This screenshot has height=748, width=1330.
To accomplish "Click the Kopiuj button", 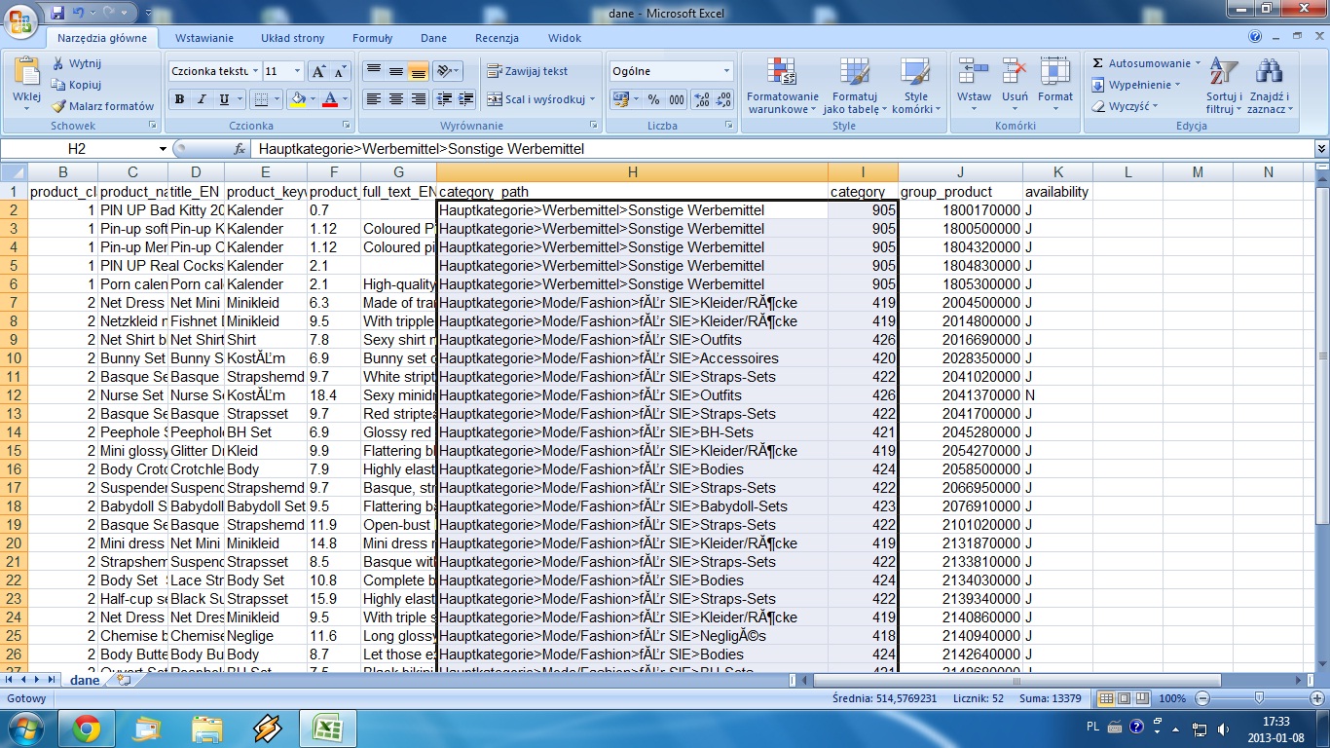I will point(76,85).
